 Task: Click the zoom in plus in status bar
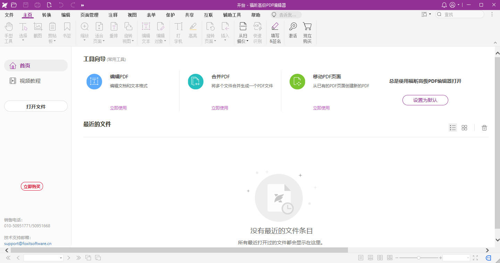click(441, 258)
